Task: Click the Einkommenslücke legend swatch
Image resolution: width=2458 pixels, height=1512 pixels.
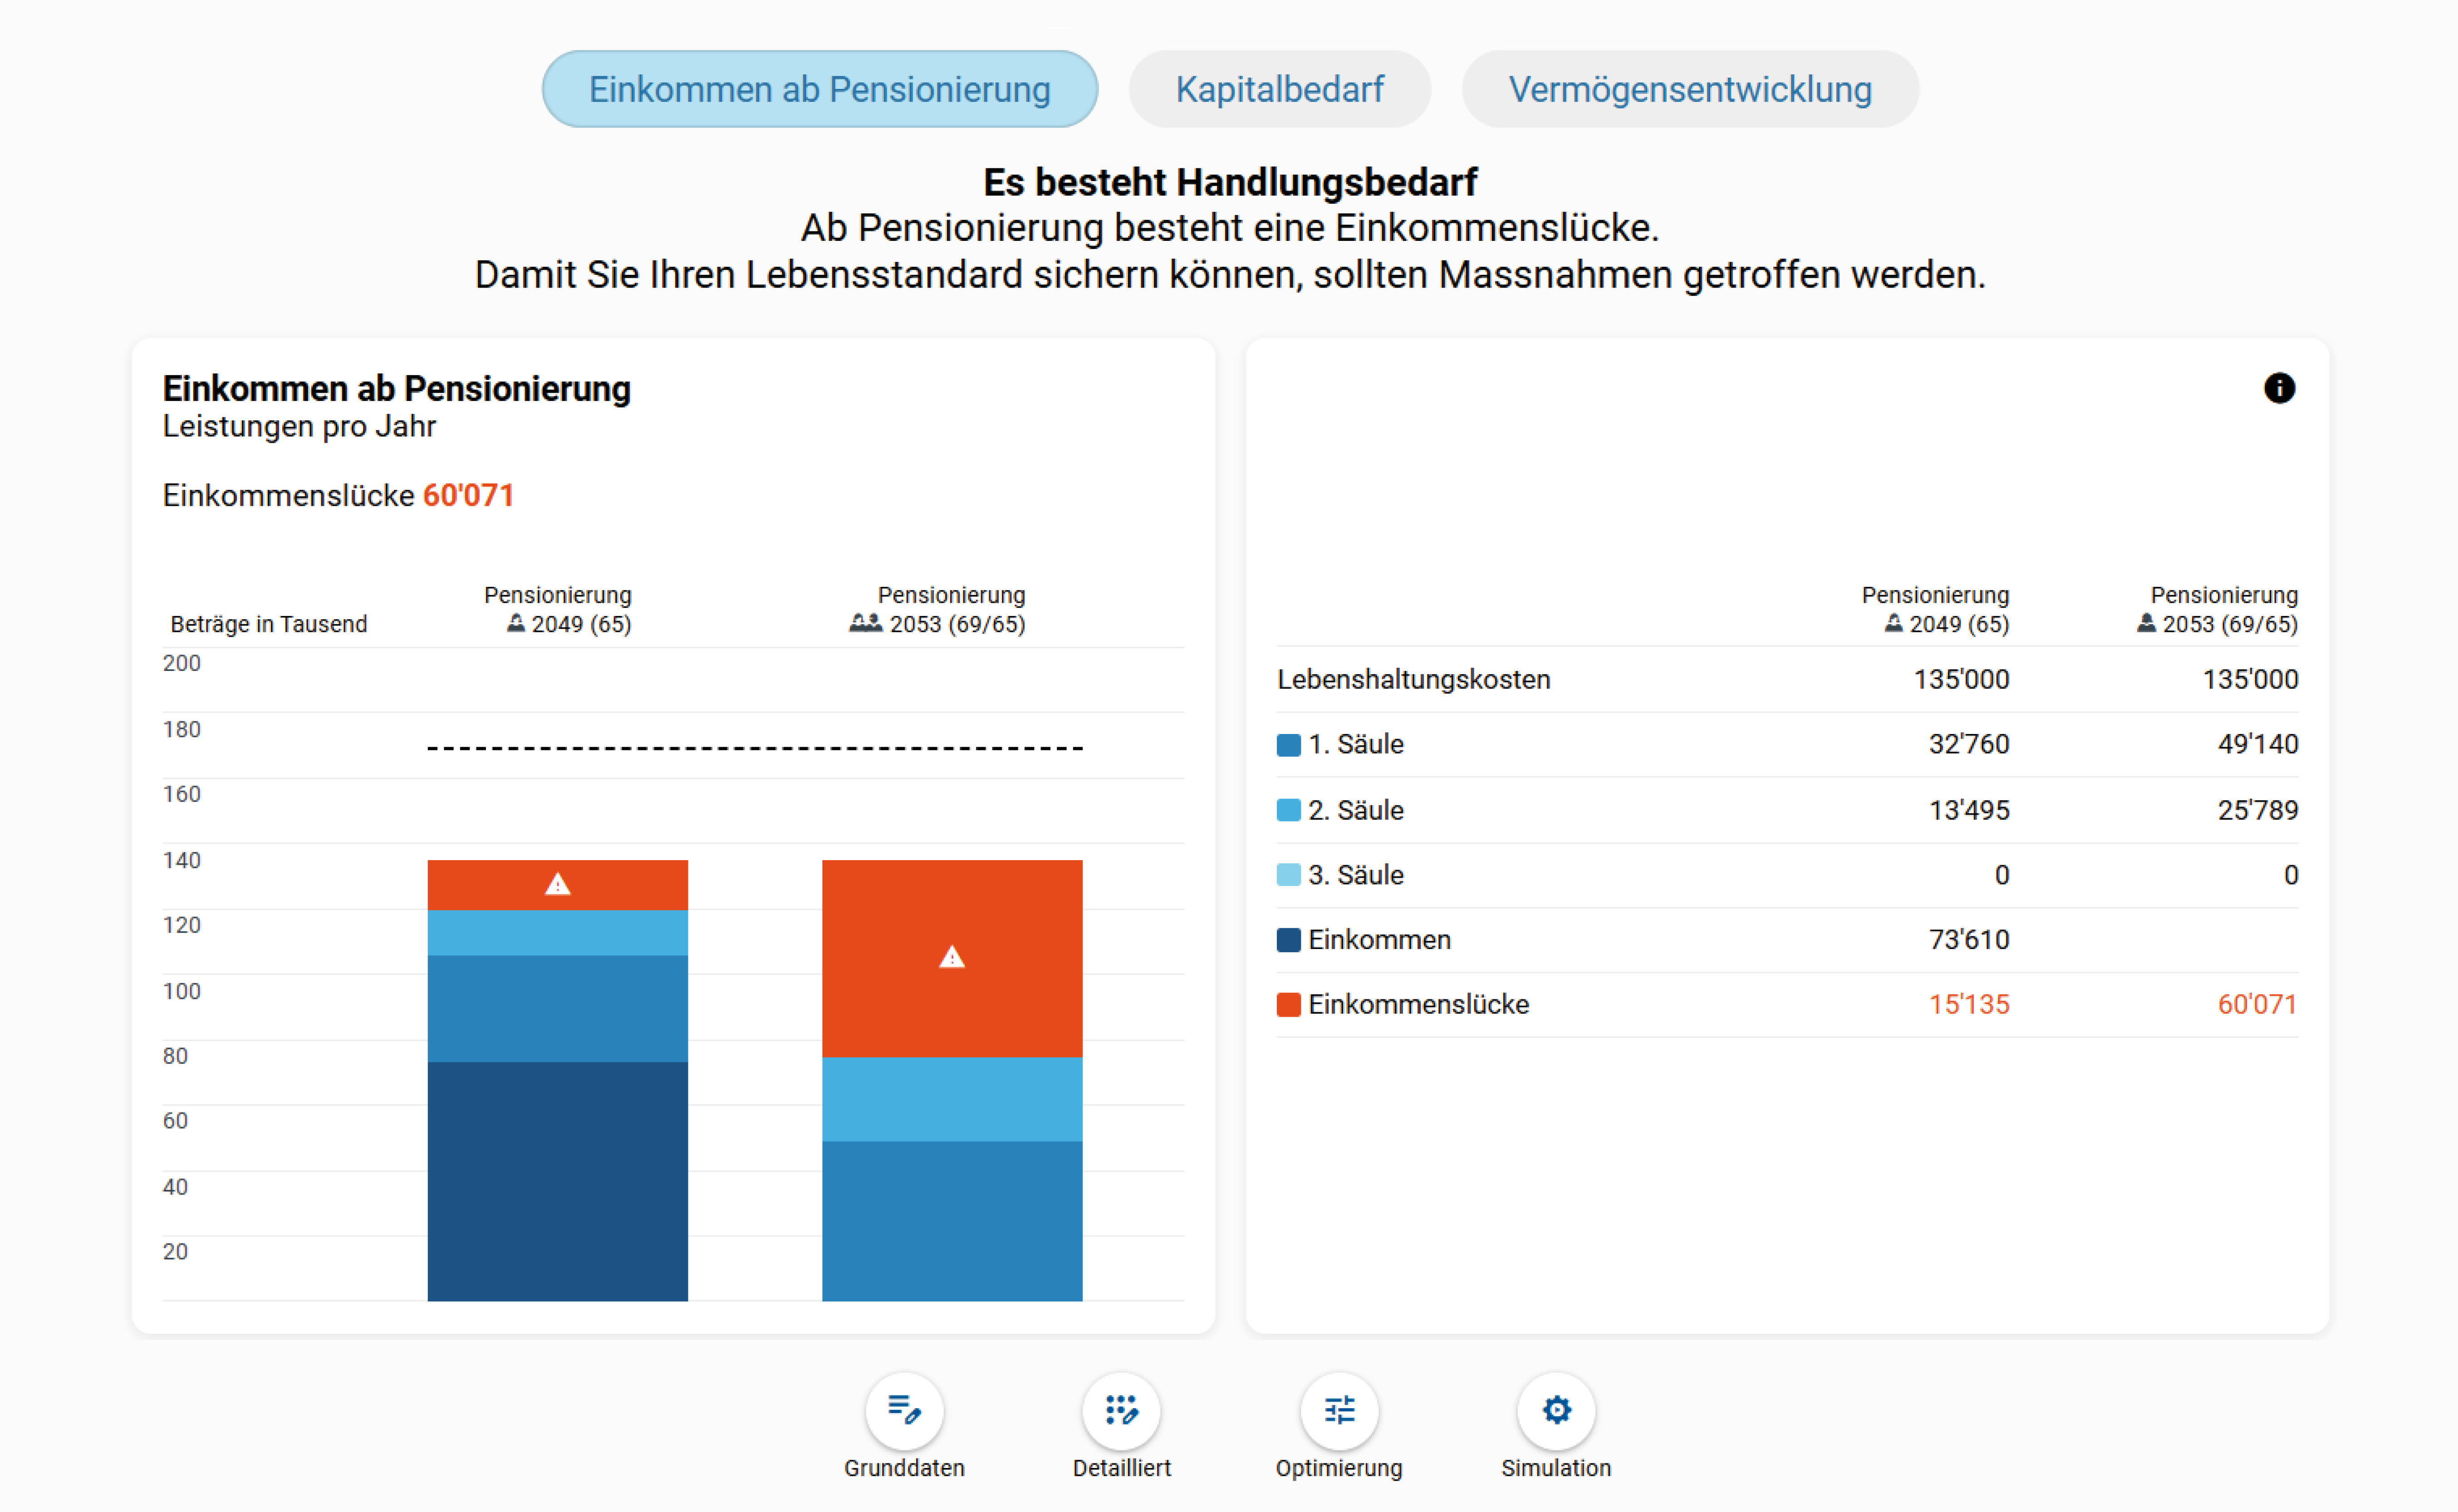Action: (1288, 1005)
